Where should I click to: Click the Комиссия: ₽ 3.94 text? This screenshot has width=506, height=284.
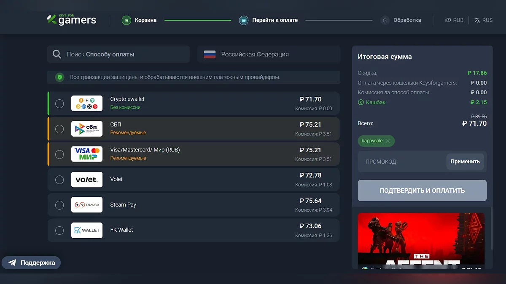pyautogui.click(x=313, y=210)
